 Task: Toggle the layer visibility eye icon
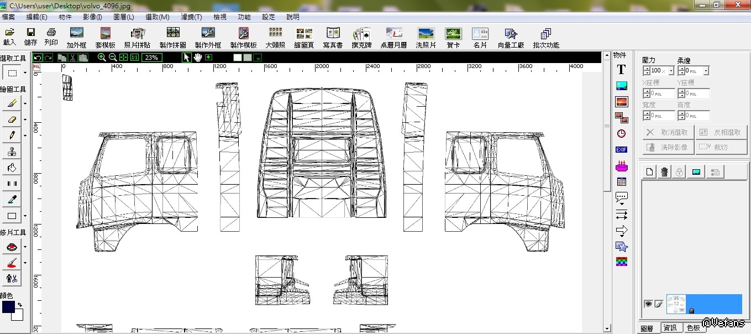[648, 304]
